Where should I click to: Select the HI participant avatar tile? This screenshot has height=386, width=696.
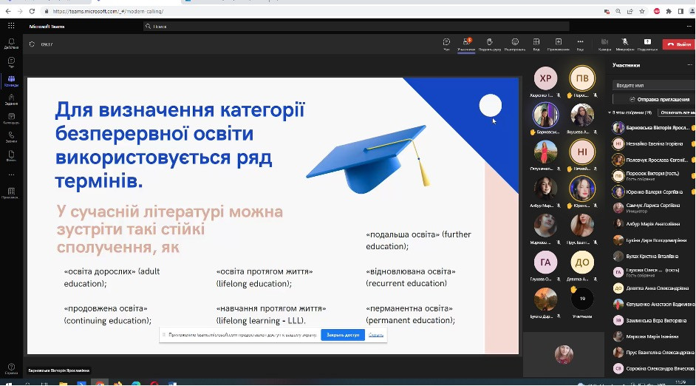coord(582,152)
